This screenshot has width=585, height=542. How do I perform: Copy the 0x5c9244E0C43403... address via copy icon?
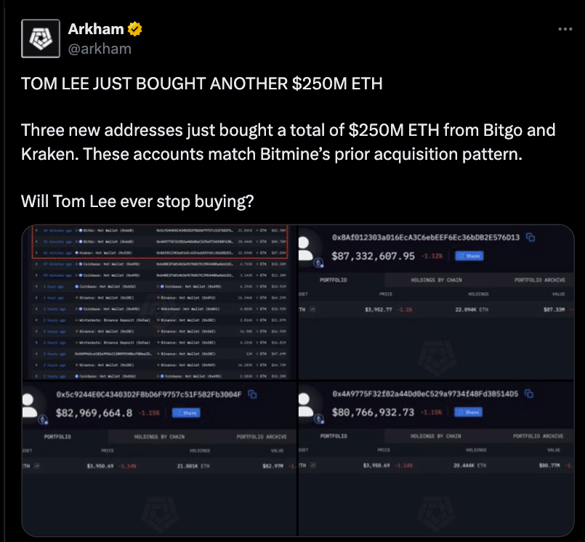(x=253, y=394)
